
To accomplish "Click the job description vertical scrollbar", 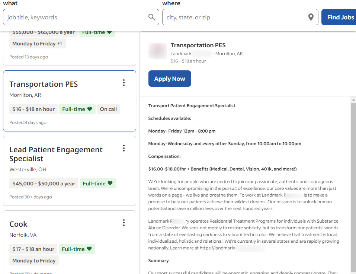I will (353, 186).
